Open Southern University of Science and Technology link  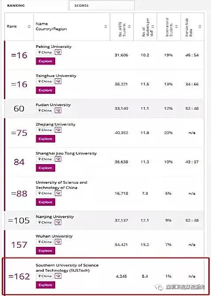click(67, 268)
